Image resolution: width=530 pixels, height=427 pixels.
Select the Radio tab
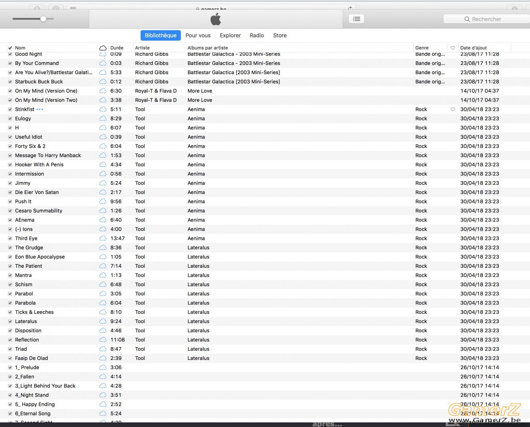tap(257, 35)
